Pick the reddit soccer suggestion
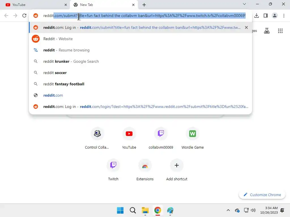The width and height of the screenshot is (290, 217). 140,73
